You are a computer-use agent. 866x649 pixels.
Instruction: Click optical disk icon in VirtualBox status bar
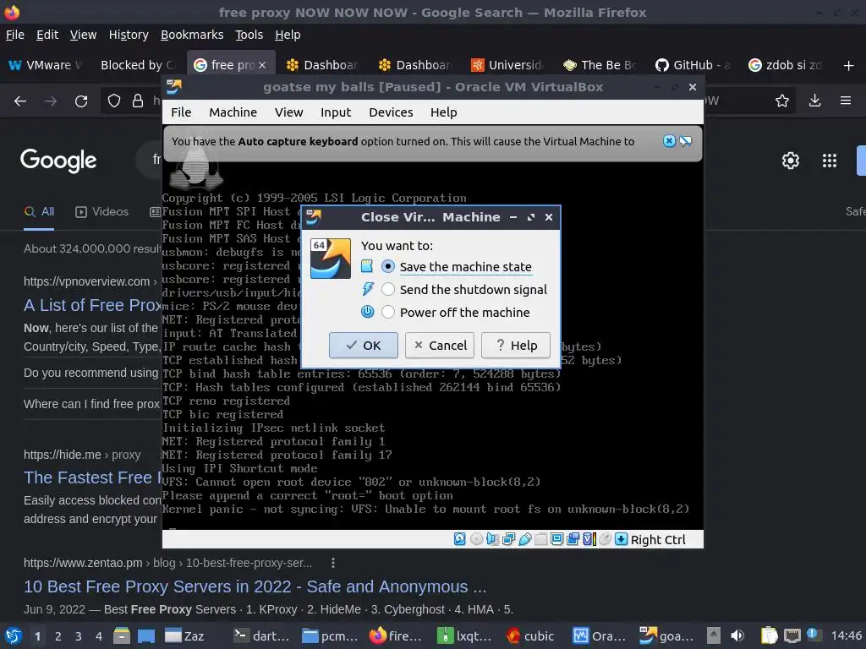click(476, 539)
